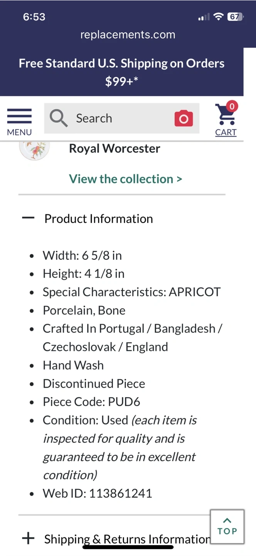256x556 pixels.
Task: Tap the Shipping & Returns Information heading
Action: 127,539
